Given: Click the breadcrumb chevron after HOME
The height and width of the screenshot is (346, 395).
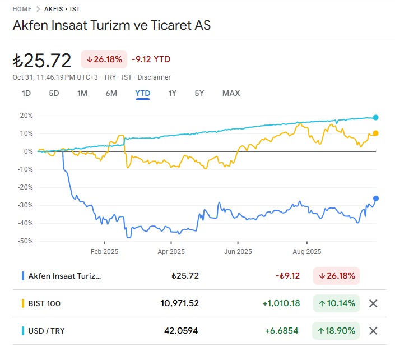Looking at the screenshot, I should [38, 10].
